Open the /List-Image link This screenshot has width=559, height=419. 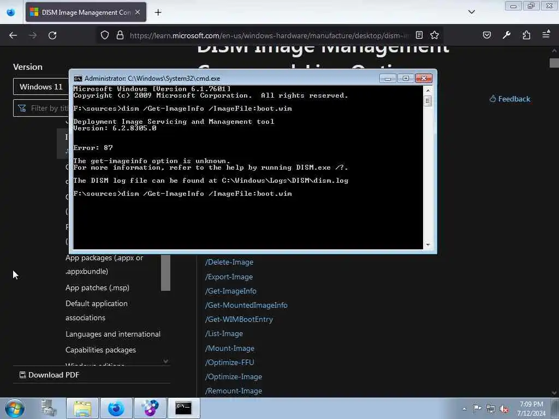224,333
